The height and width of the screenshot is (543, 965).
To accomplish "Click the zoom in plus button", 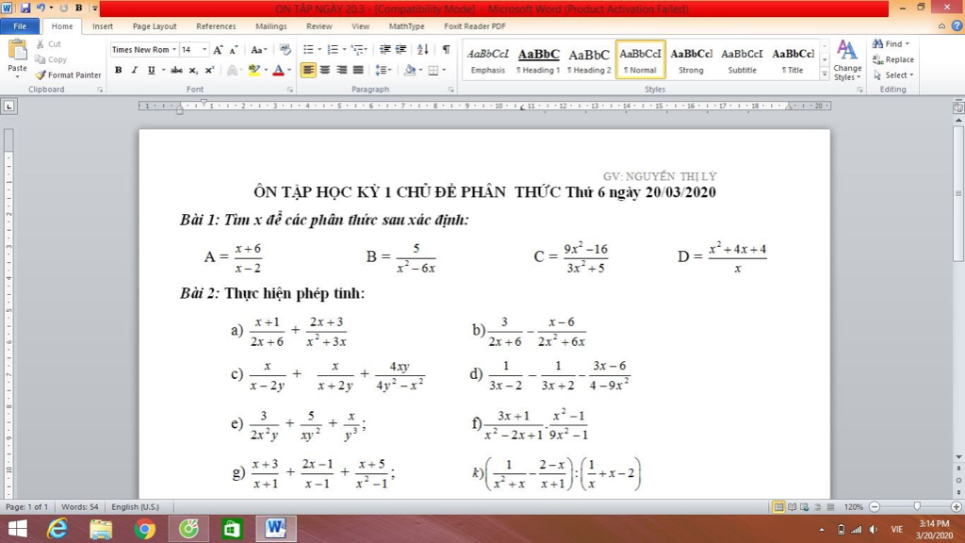I will tap(956, 506).
